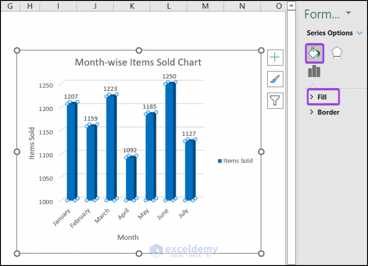Click the 'February' axis category label
The image size is (368, 266).
[80, 218]
